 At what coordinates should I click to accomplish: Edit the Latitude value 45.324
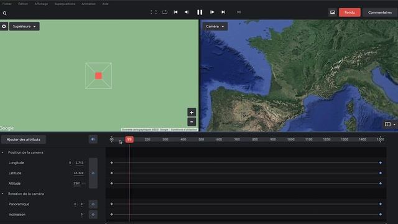[78, 173]
